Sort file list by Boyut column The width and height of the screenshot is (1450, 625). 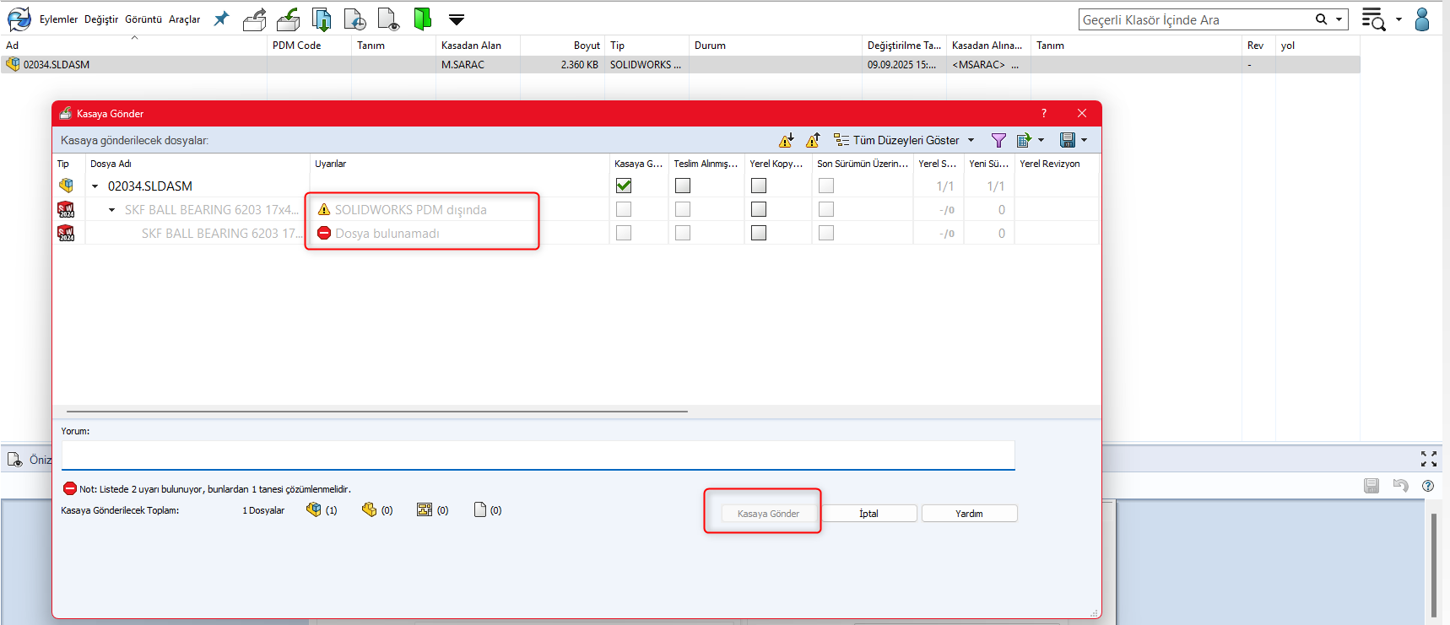click(562, 46)
